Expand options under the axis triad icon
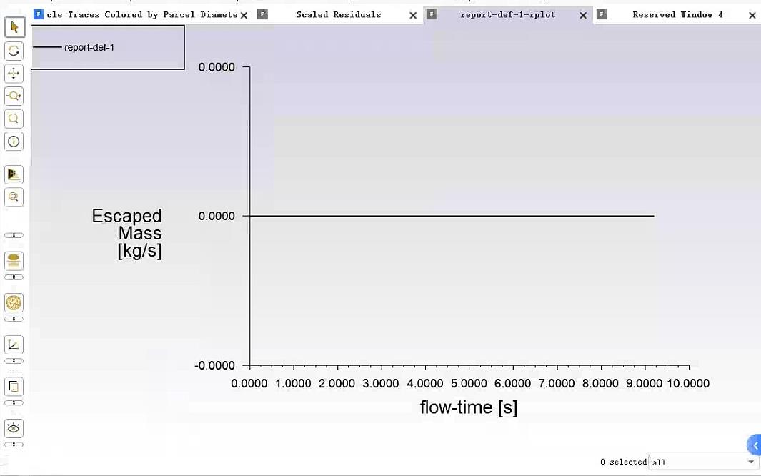The height and width of the screenshot is (476, 761). [x=14, y=361]
